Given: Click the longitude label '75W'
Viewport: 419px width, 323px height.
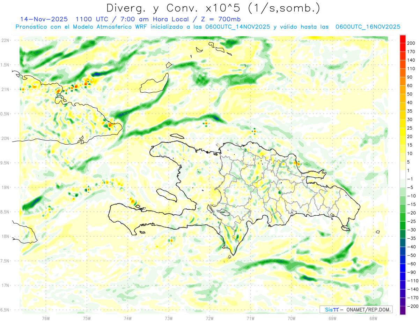Looking at the screenshot, I should click(87, 318).
